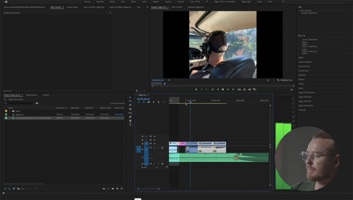Add a marker in the Program monitor
353x200 pixels.
click(x=196, y=89)
